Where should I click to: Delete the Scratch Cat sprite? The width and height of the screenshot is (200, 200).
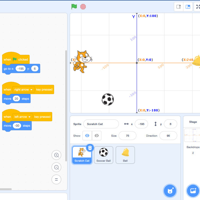pyautogui.click(x=90, y=148)
